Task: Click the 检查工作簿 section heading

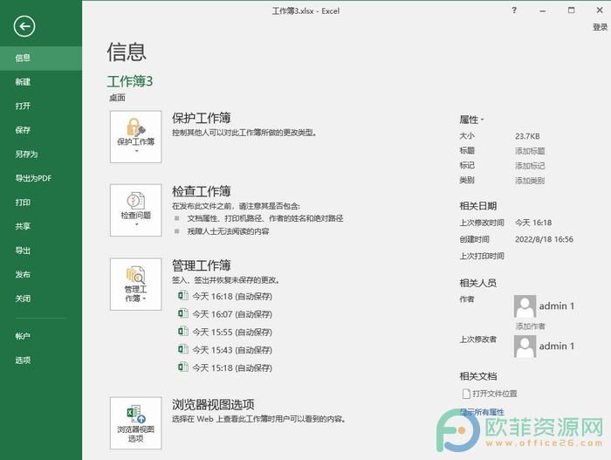Action: 202,191
